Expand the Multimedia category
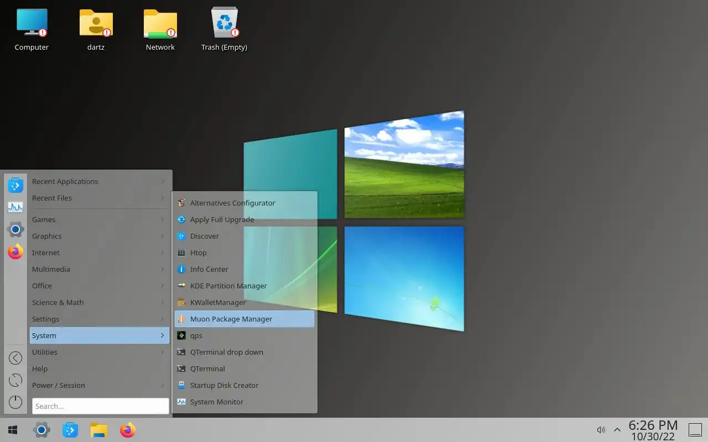Screen dimensions: 708x442 coord(100,269)
